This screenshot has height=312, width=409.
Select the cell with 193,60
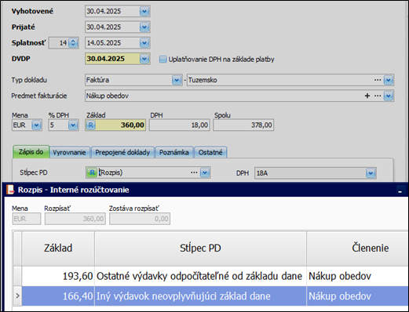[58, 276]
